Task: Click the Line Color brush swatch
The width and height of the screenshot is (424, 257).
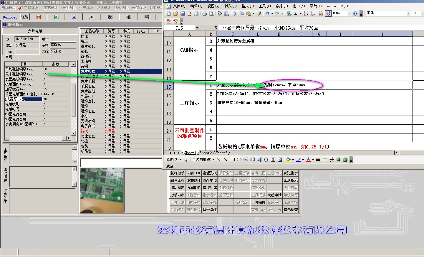Action: click(x=298, y=160)
